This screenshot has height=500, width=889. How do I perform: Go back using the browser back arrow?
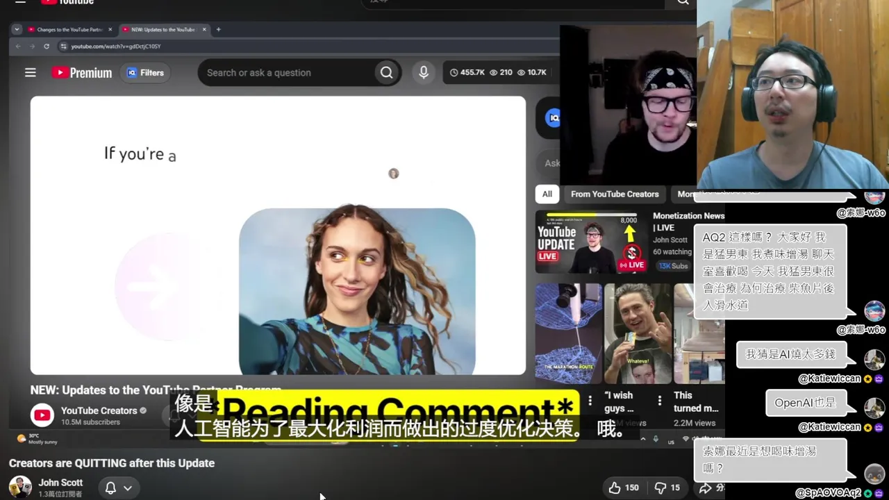click(18, 47)
